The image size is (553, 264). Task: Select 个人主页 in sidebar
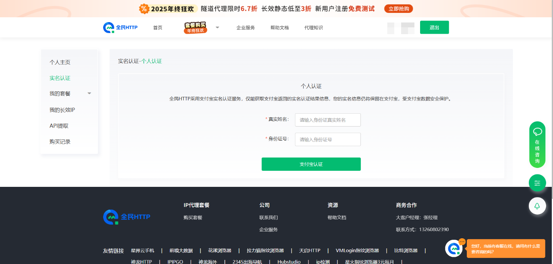click(60, 62)
